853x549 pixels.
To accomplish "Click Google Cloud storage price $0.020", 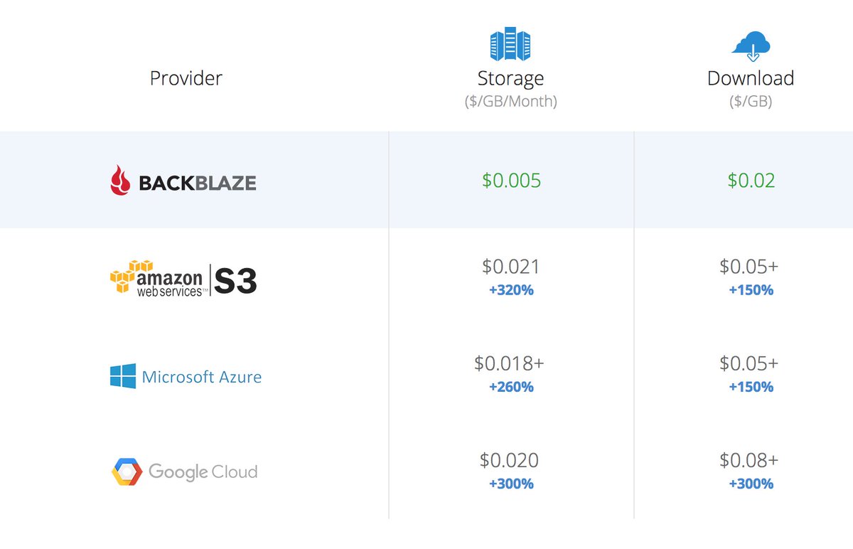I will (x=510, y=460).
